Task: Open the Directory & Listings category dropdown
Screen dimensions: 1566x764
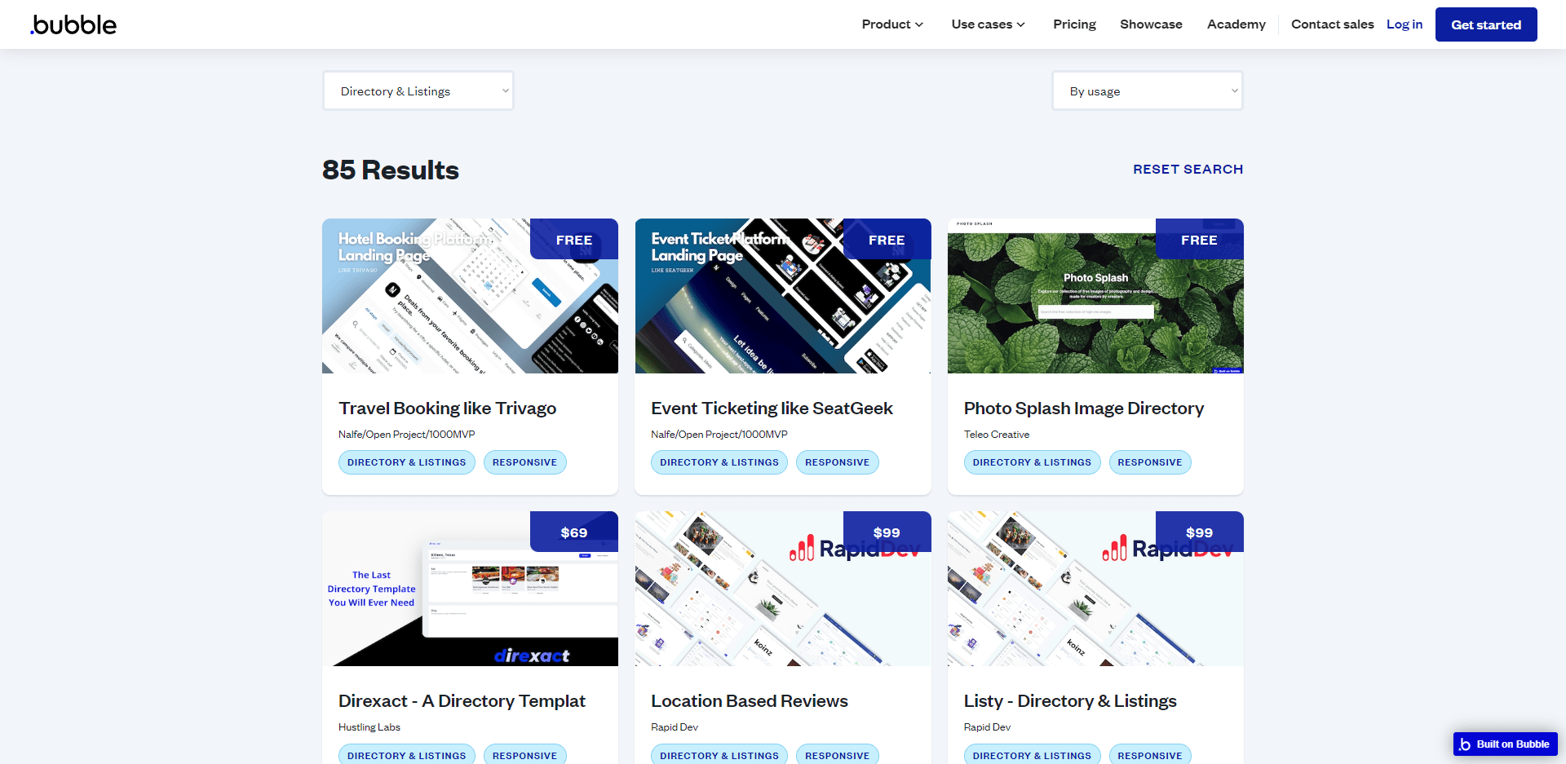Action: (418, 91)
